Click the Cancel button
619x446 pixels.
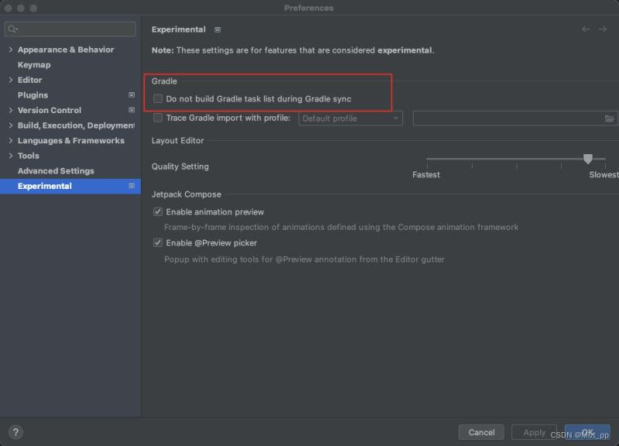point(481,432)
